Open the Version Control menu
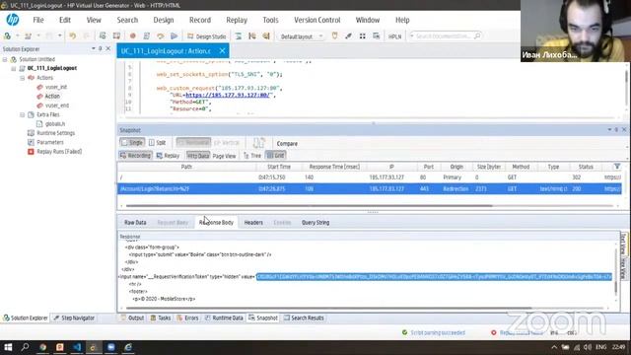 [317, 20]
